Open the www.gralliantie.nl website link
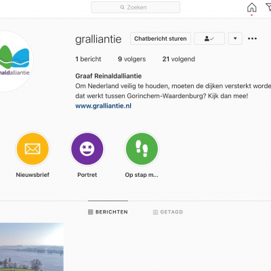The height and width of the screenshot is (271, 271). click(x=103, y=106)
